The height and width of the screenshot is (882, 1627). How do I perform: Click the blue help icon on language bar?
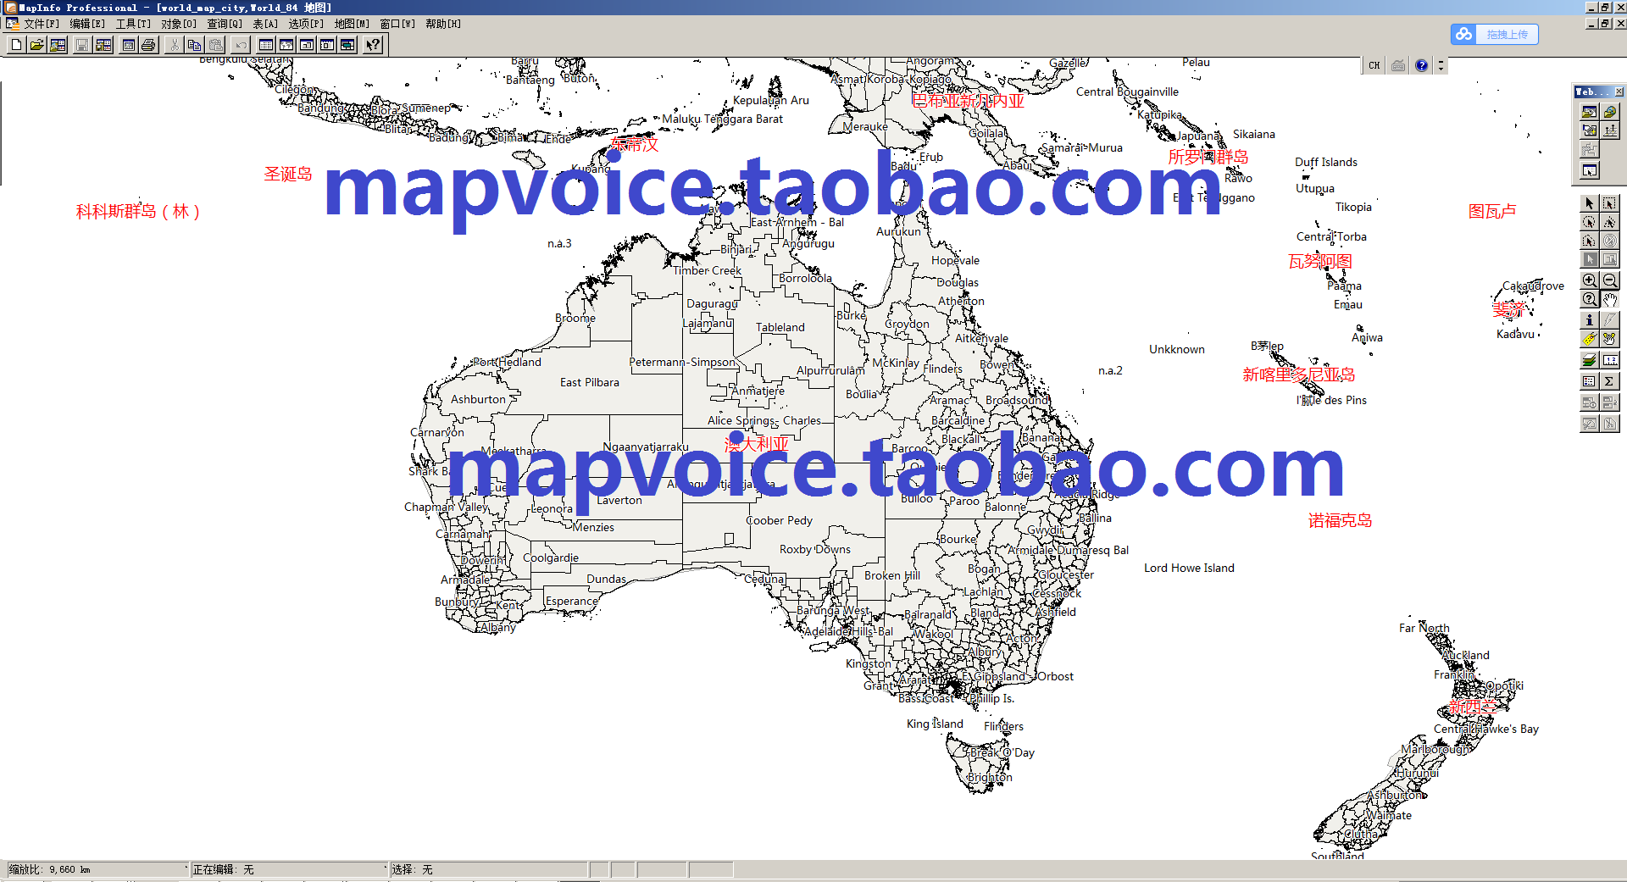click(x=1422, y=65)
